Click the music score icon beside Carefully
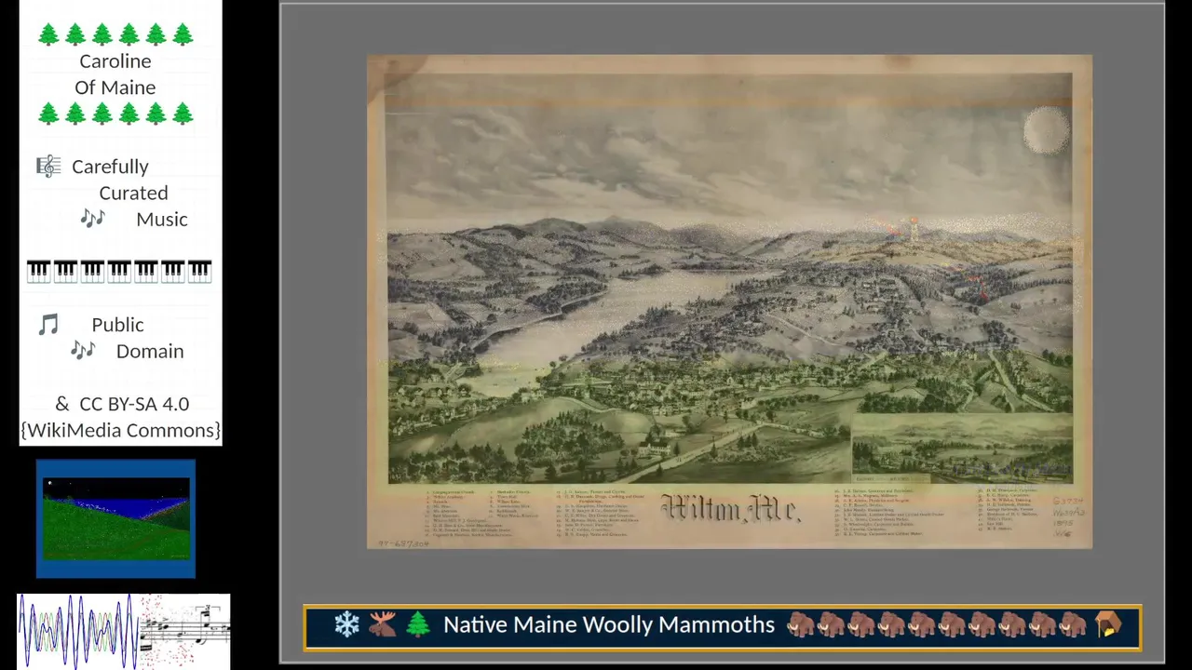The height and width of the screenshot is (670, 1192). tap(48, 167)
